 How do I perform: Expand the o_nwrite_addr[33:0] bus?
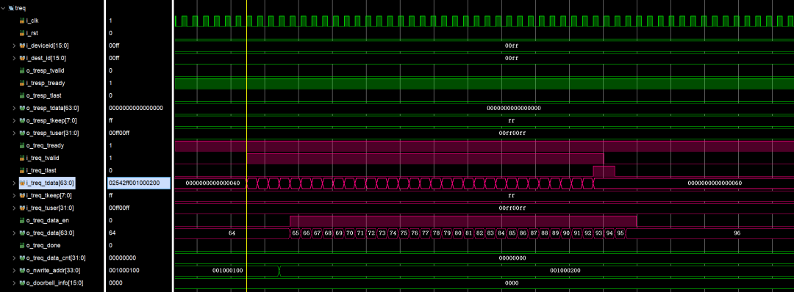(x=14, y=270)
